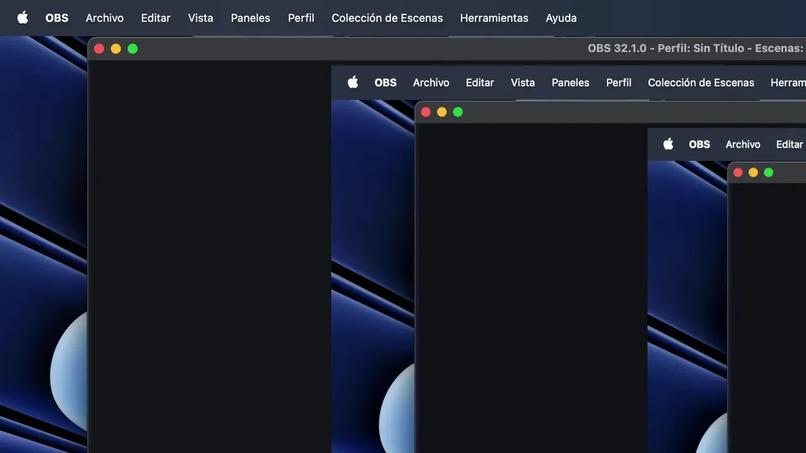Image resolution: width=806 pixels, height=453 pixels.
Task: Zoom the main OBS window with the green button
Action: tap(133, 48)
